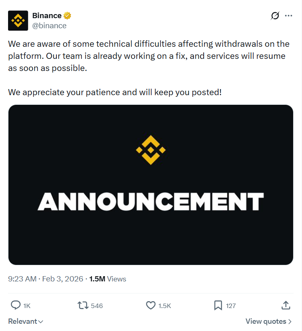The image size is (302, 331).
Task: Open Grok analysis with the Grok icon
Action: click(x=275, y=16)
